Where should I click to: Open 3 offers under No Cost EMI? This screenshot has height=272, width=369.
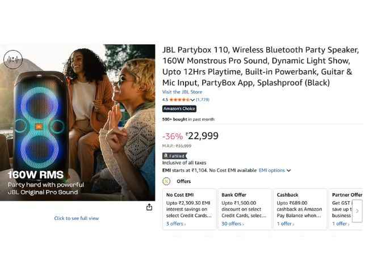(176, 224)
